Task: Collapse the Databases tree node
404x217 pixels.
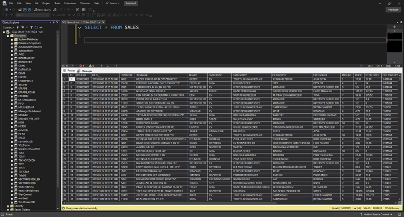Action: click(8, 35)
